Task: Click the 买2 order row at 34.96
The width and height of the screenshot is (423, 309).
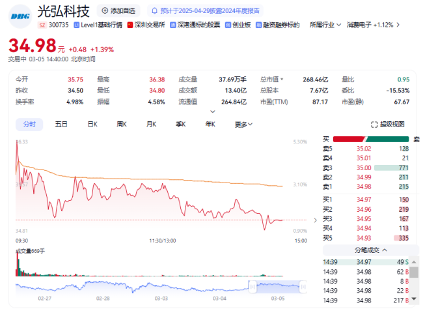Action: (x=366, y=209)
